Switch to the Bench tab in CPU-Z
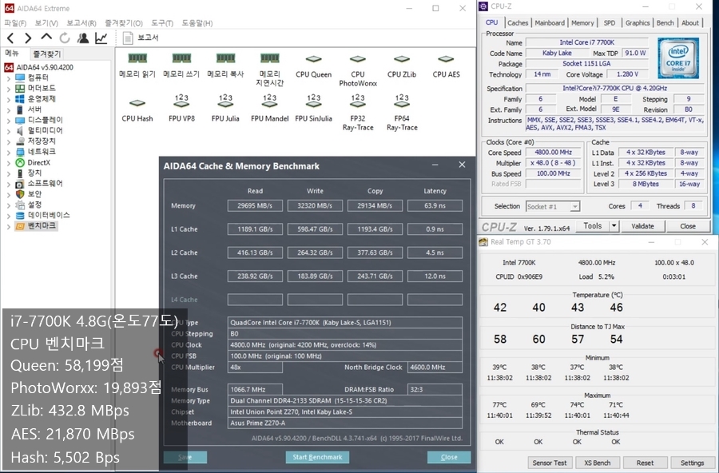This screenshot has height=473, width=719. tap(665, 23)
